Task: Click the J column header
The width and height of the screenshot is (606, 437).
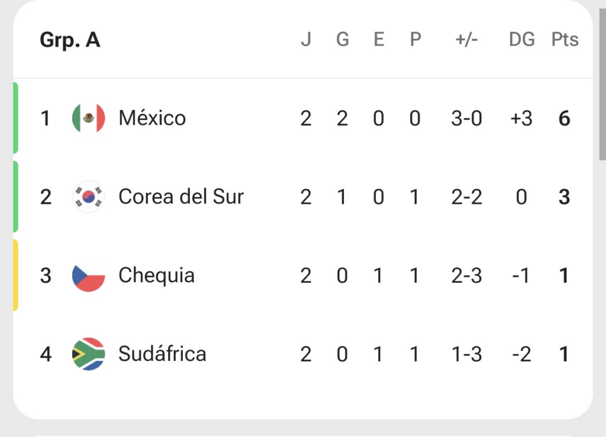Action: 306,40
